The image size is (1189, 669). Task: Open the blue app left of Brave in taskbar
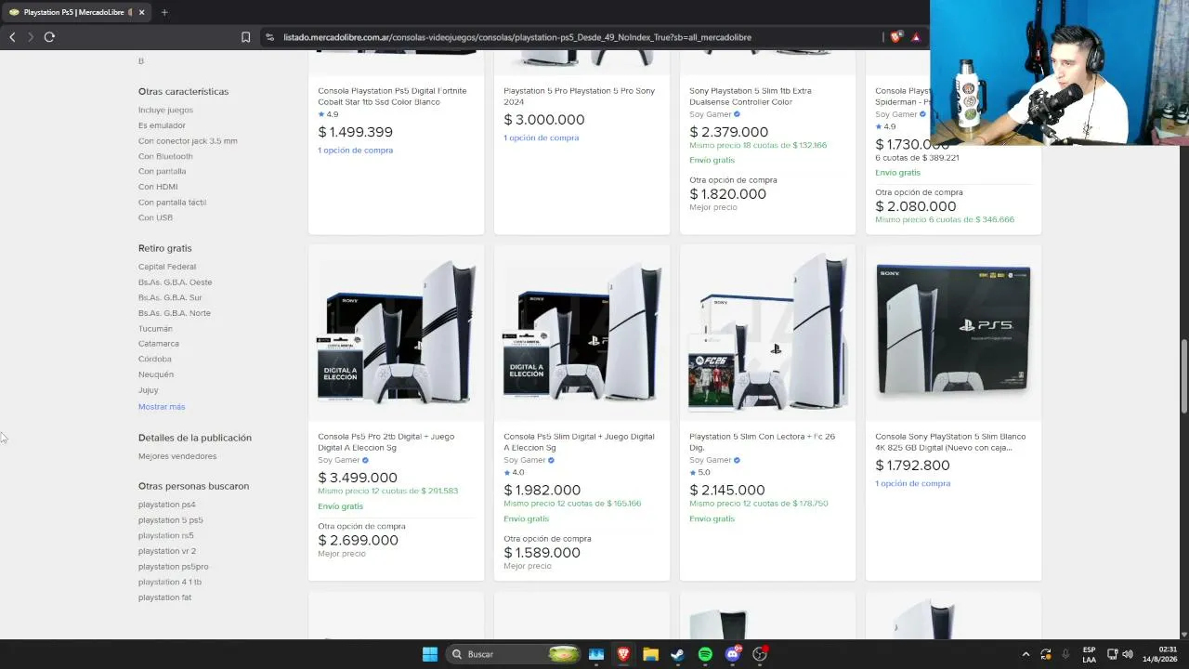point(596,654)
